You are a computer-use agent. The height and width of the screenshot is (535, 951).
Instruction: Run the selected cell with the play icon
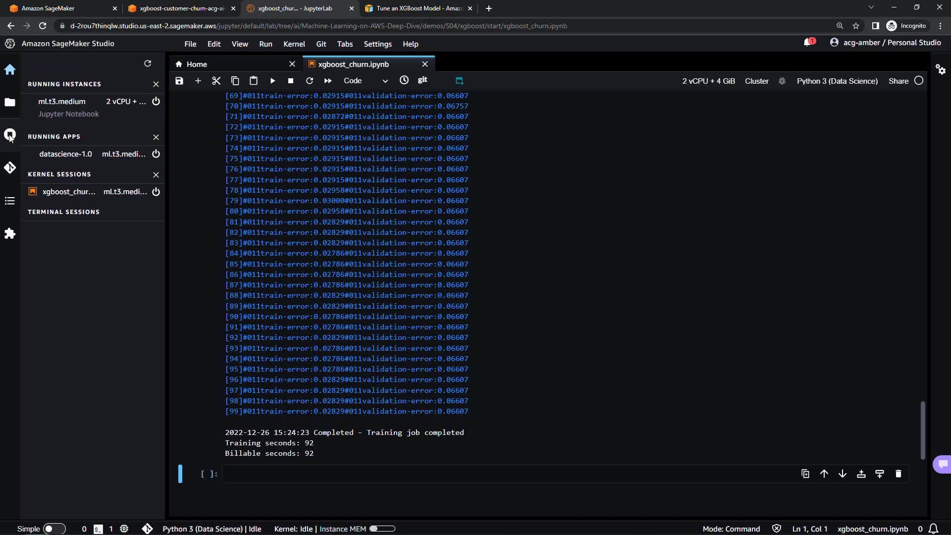pos(272,81)
